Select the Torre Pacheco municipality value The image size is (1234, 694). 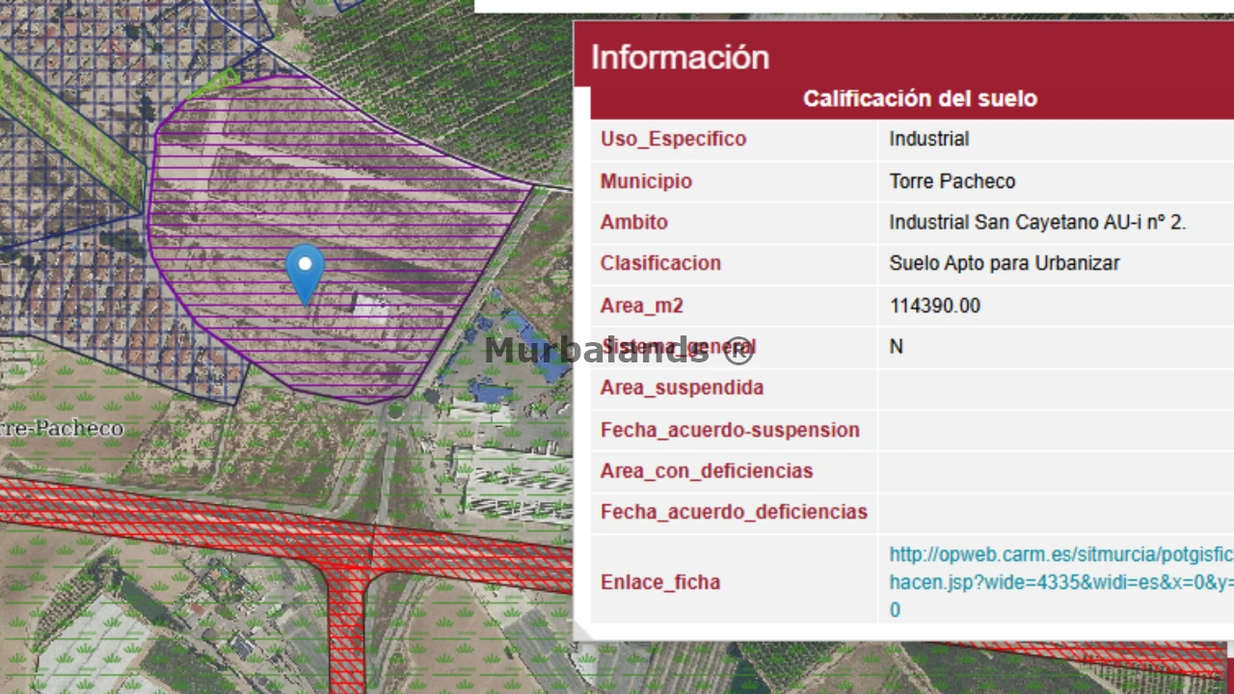point(952,181)
